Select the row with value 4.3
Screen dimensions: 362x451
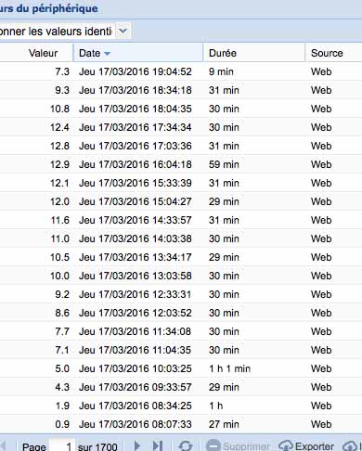pyautogui.click(x=181, y=387)
